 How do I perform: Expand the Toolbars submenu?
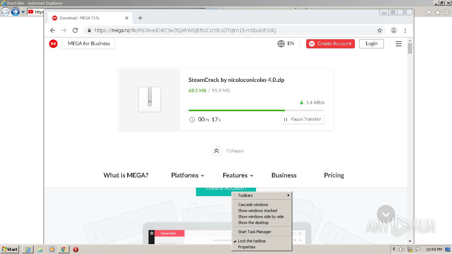pos(262,195)
